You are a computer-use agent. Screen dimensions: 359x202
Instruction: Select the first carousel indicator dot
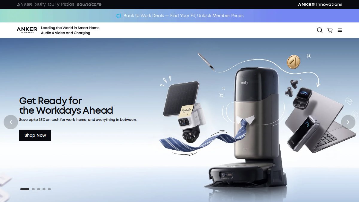point(25,189)
